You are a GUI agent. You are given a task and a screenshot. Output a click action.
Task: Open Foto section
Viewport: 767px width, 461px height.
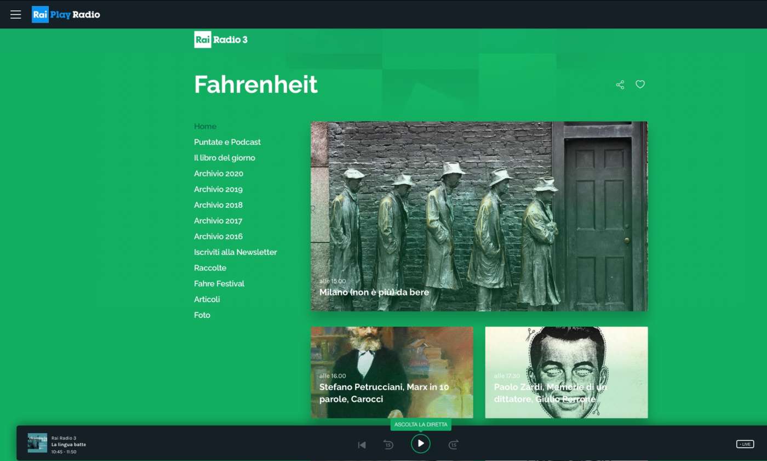click(x=202, y=315)
